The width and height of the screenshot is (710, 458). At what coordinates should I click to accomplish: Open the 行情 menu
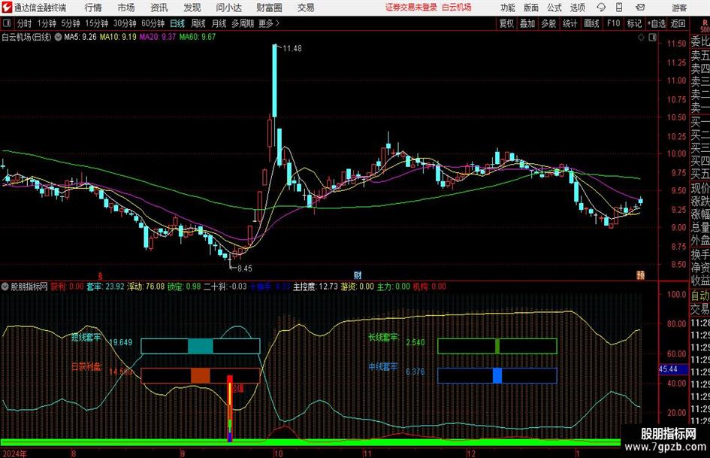(x=93, y=8)
